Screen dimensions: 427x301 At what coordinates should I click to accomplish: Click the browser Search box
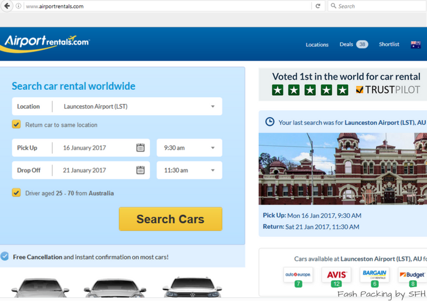(377, 6)
